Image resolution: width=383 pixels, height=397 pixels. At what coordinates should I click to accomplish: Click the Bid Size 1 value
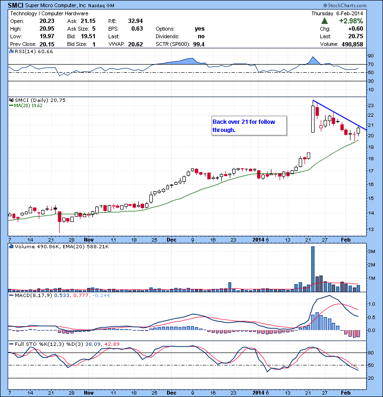[x=94, y=44]
